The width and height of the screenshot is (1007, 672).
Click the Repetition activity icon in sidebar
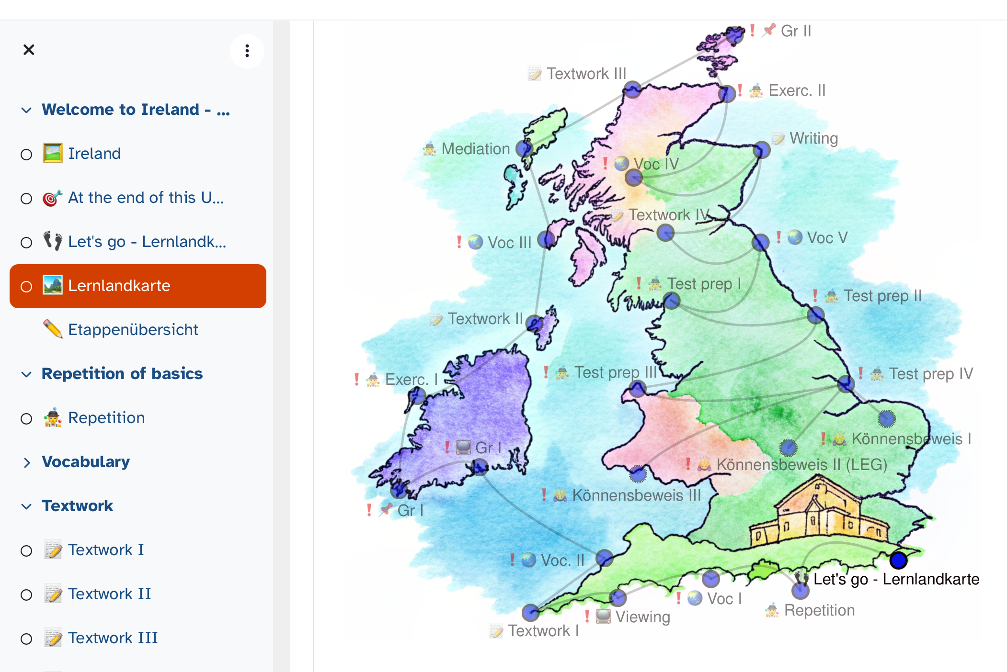(x=53, y=418)
